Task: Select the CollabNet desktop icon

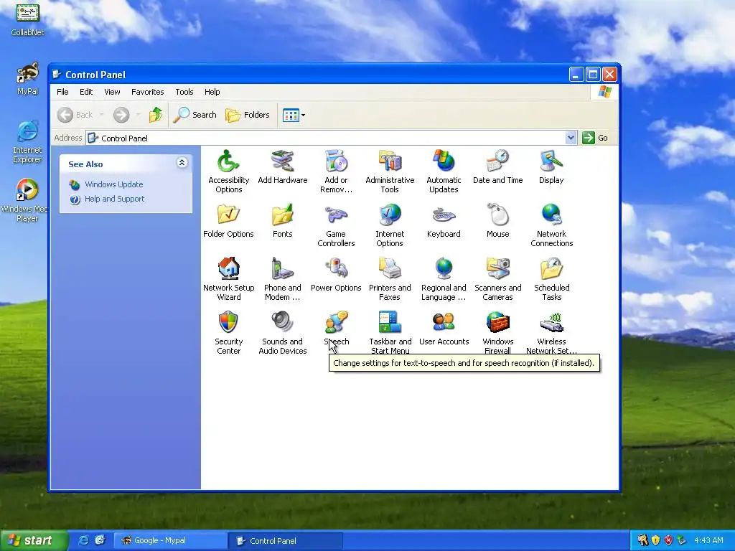Action: point(27,19)
